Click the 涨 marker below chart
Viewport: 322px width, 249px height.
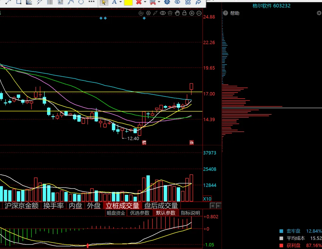tap(192, 142)
